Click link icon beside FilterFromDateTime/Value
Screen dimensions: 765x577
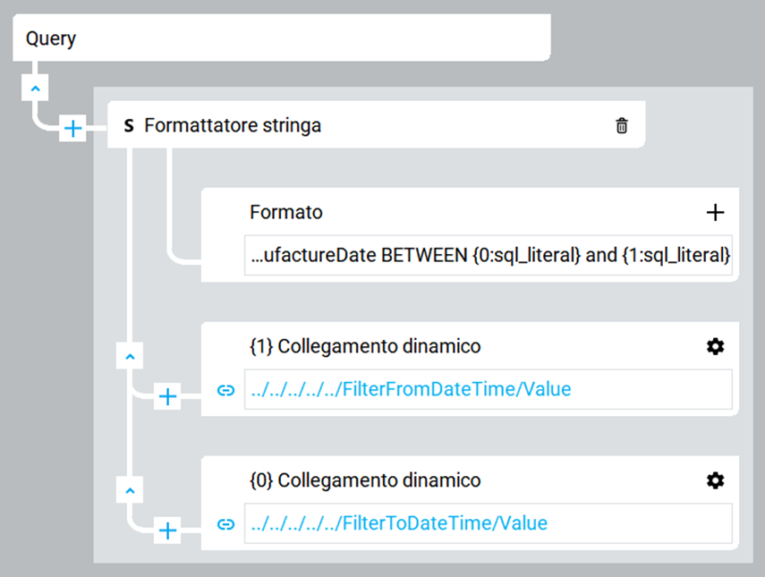tap(225, 390)
